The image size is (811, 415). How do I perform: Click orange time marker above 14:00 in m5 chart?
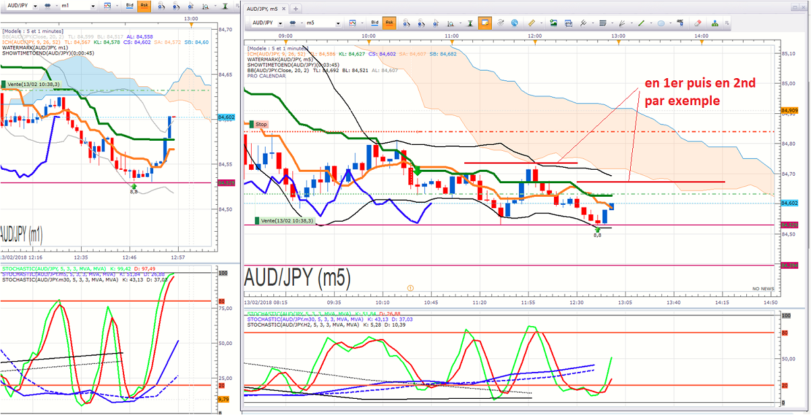(x=702, y=42)
